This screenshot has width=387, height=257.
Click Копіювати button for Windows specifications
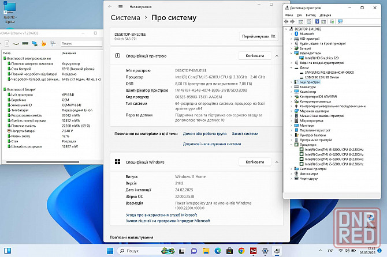(x=255, y=162)
